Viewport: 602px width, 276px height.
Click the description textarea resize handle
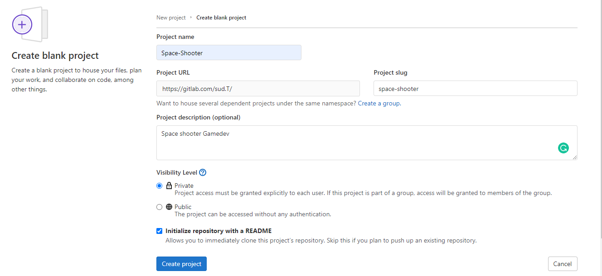pyautogui.click(x=575, y=157)
